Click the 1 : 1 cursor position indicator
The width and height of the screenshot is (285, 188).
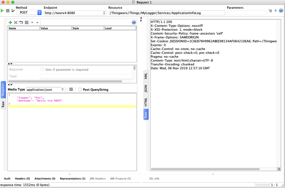(x=274, y=185)
